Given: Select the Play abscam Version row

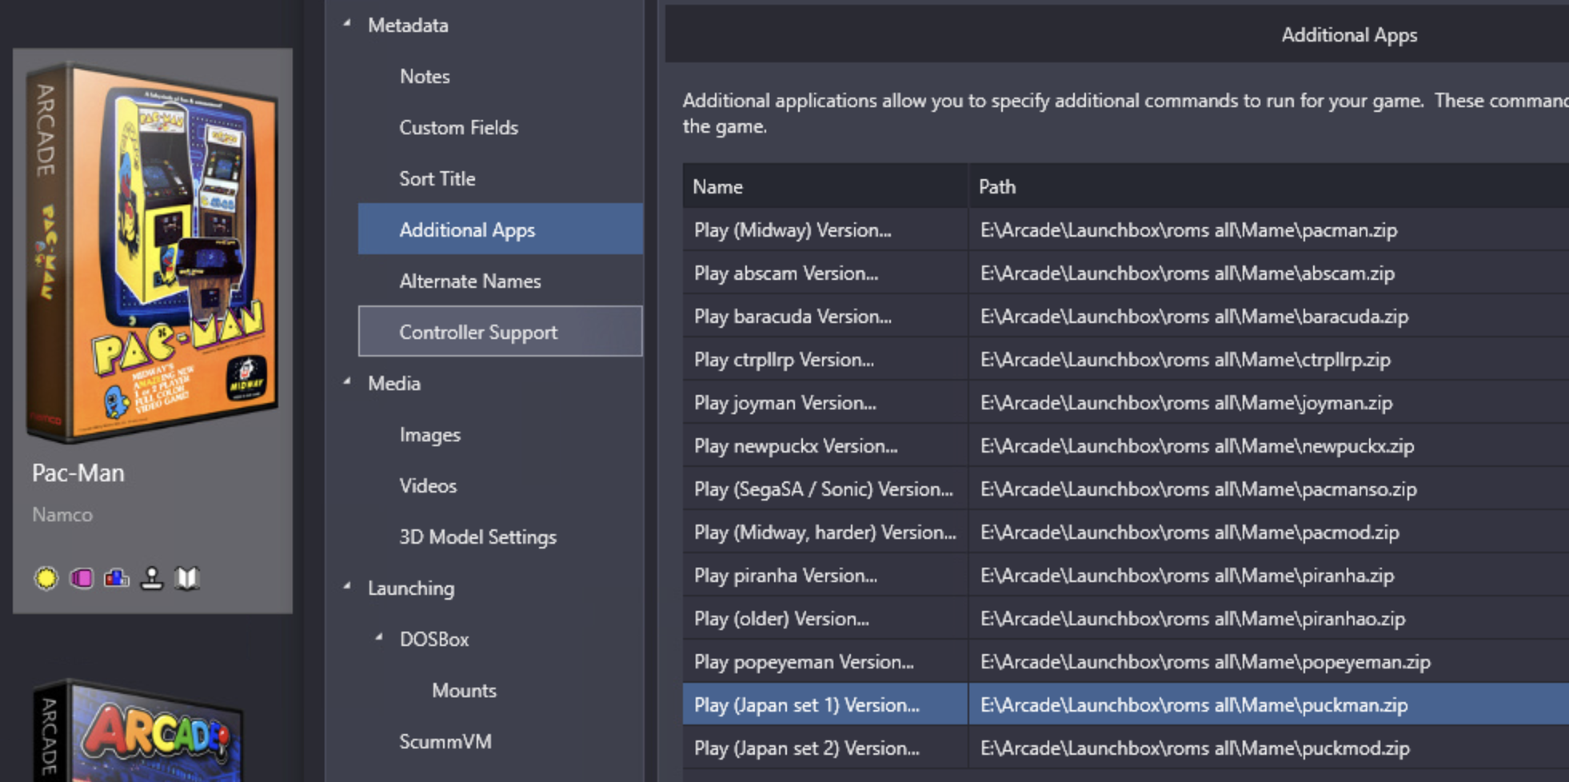Looking at the screenshot, I should click(1126, 273).
